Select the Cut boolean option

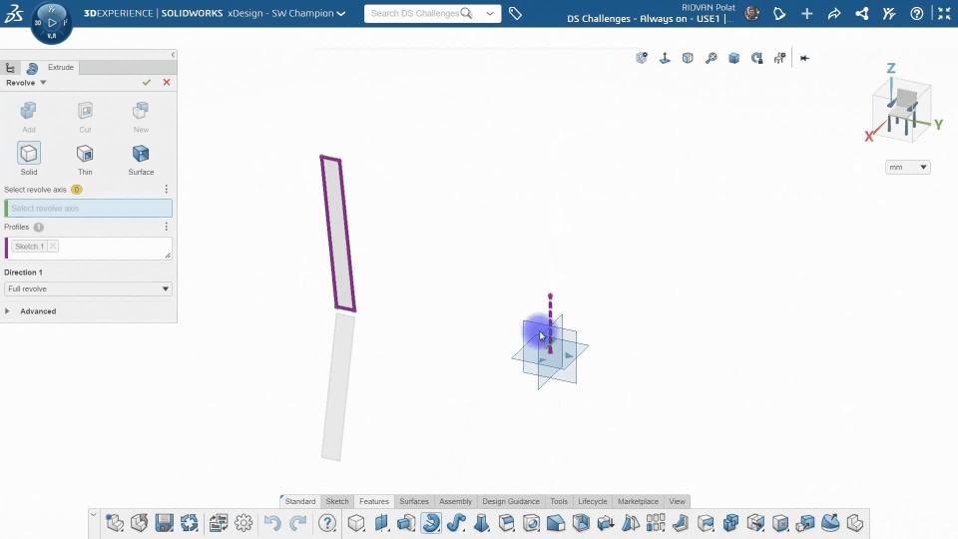pos(85,117)
